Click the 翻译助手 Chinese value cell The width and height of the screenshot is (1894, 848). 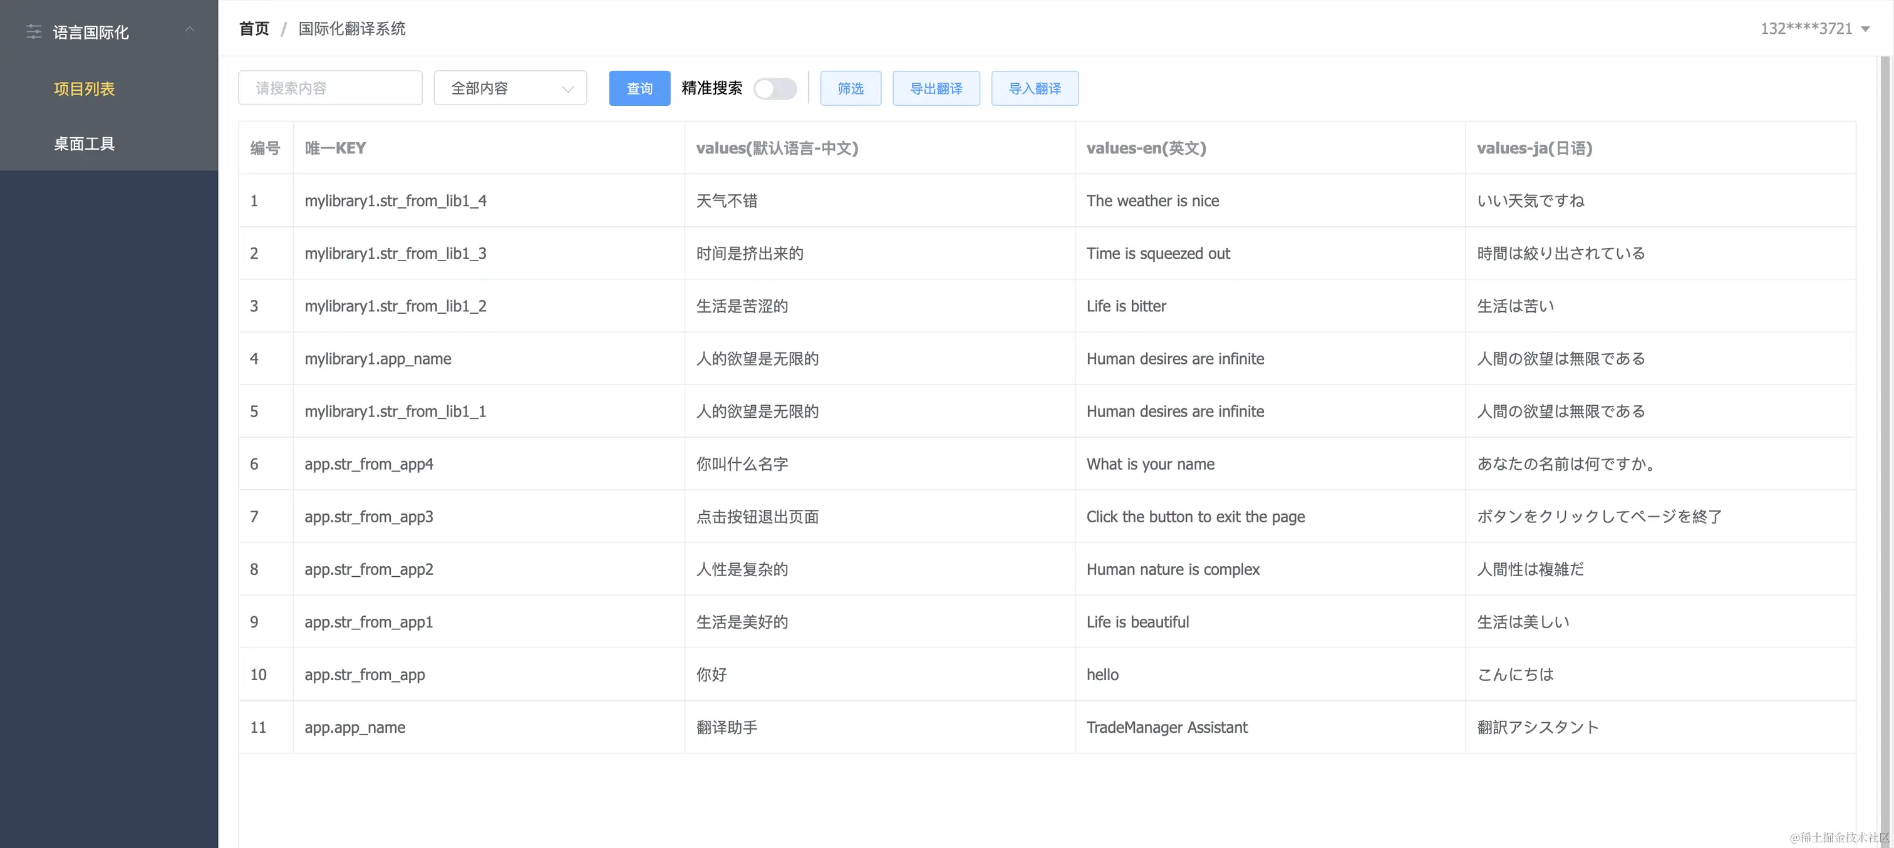(727, 727)
